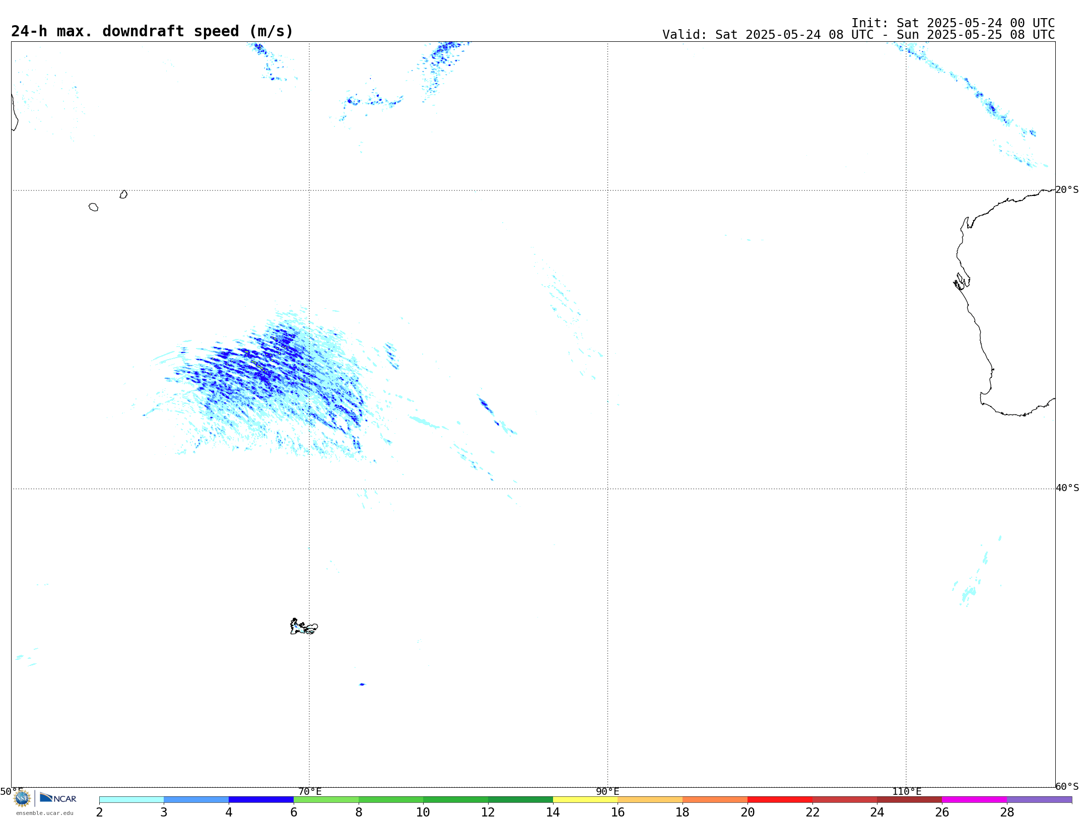Choose the orange 18–20 m/s swatch

(715, 800)
